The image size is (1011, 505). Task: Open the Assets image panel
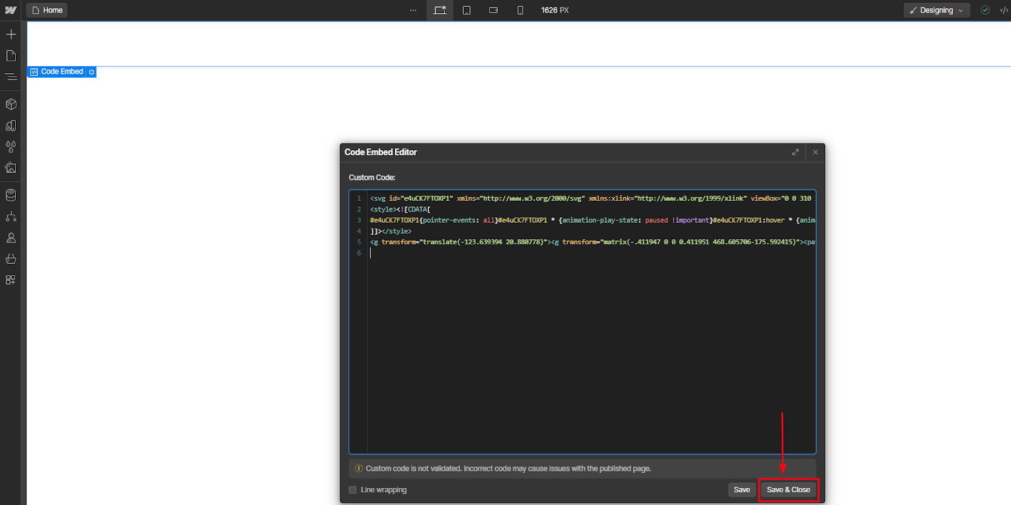click(x=11, y=168)
